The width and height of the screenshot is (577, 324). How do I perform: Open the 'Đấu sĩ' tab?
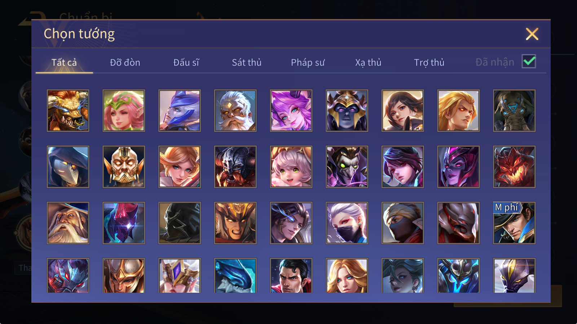click(x=186, y=62)
